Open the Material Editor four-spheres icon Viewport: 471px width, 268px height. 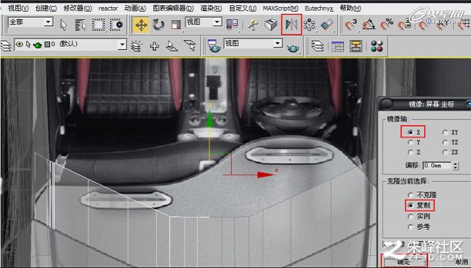[377, 46]
